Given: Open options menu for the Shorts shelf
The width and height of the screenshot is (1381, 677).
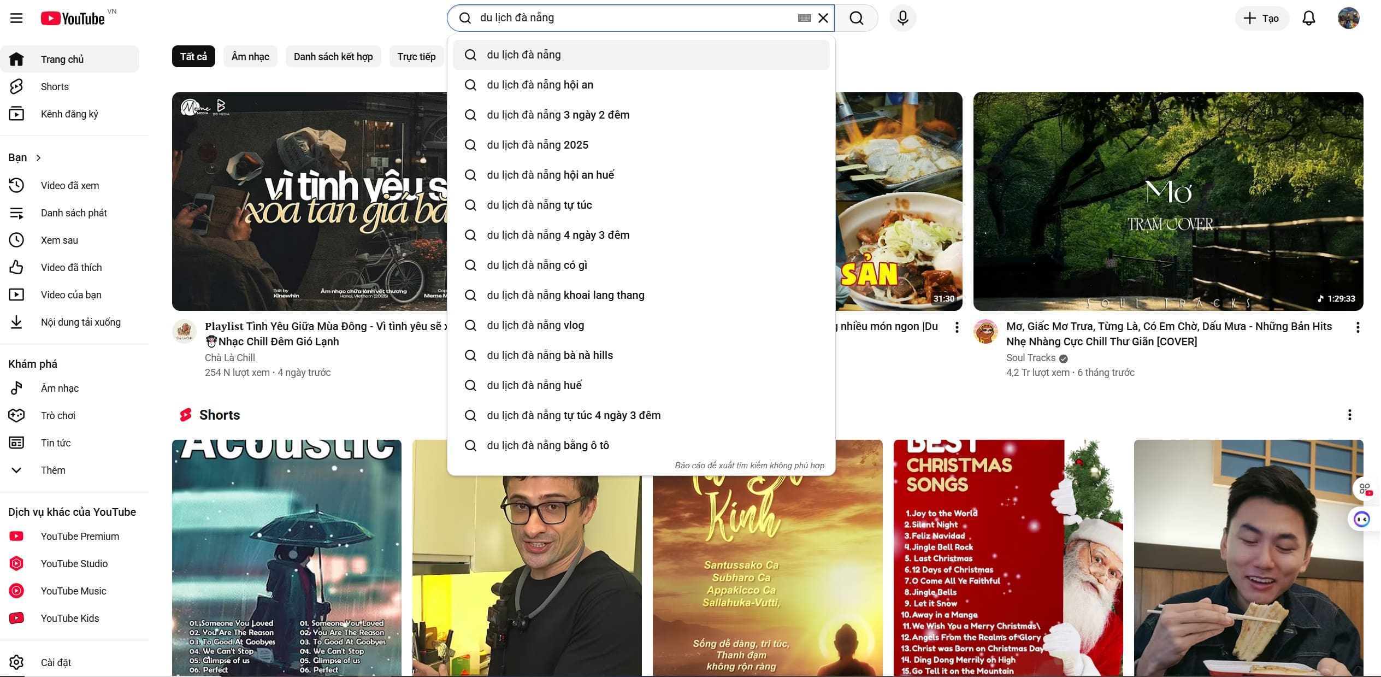Looking at the screenshot, I should [x=1349, y=415].
